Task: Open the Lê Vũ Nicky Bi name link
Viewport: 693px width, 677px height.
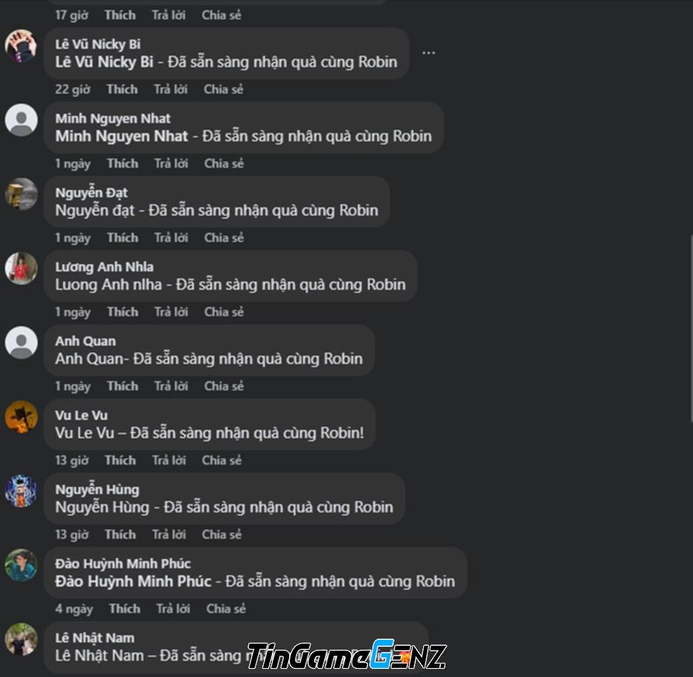Action: tap(97, 44)
